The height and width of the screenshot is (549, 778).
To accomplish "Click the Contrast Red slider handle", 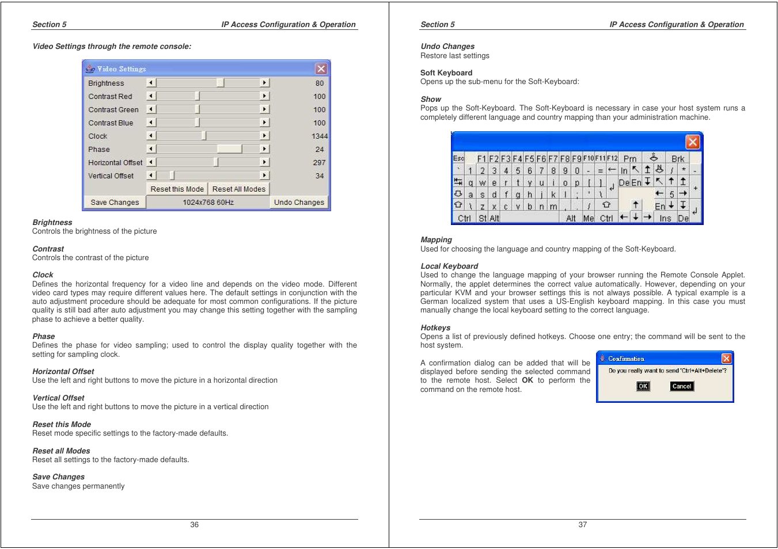I will (x=197, y=96).
